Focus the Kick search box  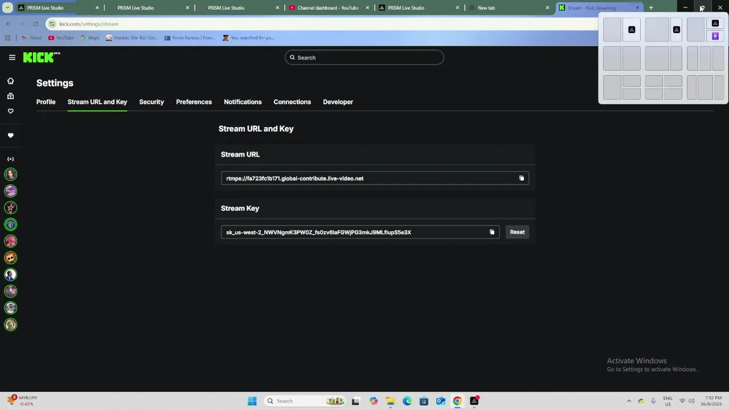click(x=364, y=58)
